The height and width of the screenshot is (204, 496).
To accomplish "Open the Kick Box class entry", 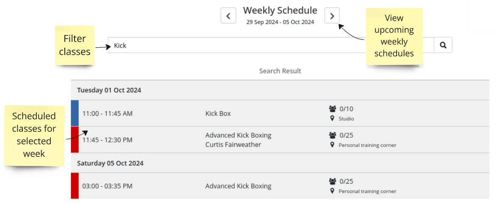I will 218,114.
